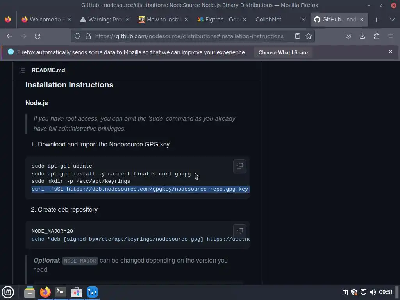400x300 pixels.
Task: Open the volume speaker tray icon
Action: click(x=373, y=292)
